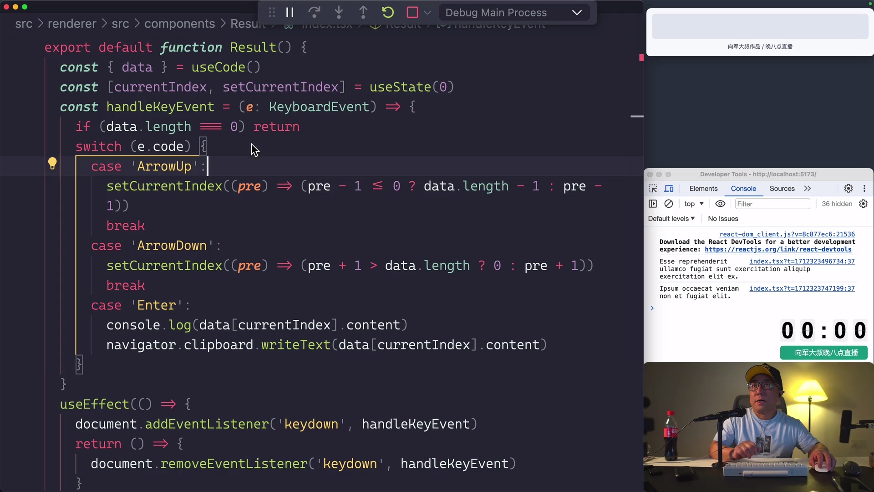This screenshot has height=492, width=874.
Task: Click the components breadcrumb item
Action: pos(179,24)
